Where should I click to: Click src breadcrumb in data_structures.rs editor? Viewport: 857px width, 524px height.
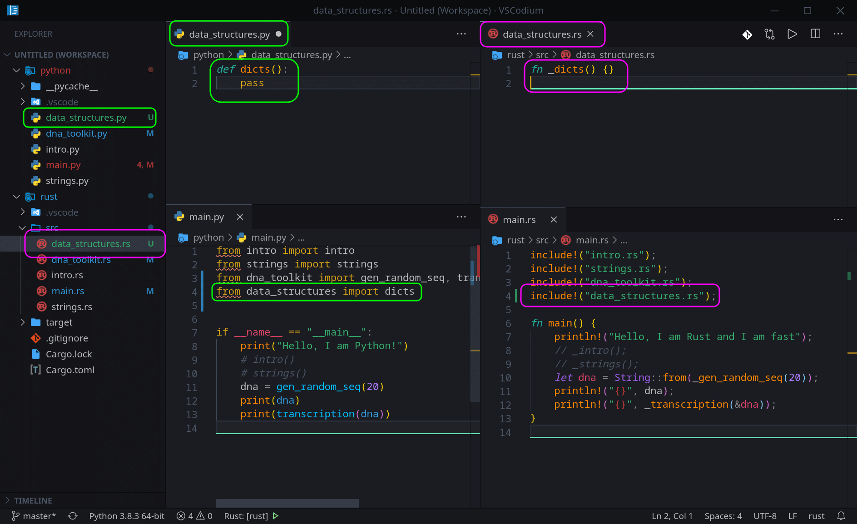coord(542,55)
